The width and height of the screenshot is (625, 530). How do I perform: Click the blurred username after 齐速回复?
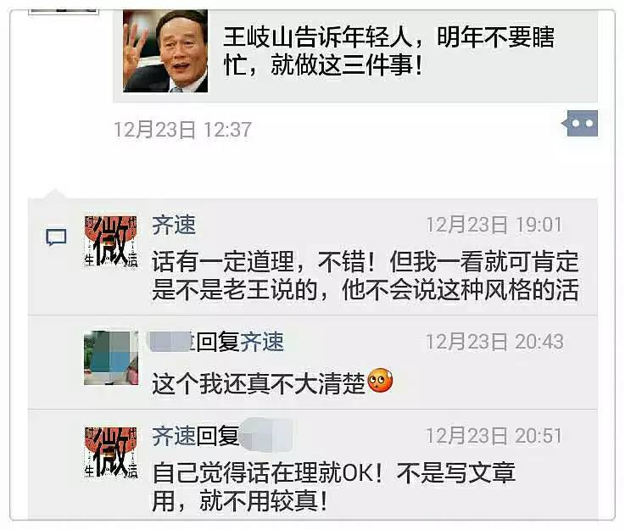266,435
